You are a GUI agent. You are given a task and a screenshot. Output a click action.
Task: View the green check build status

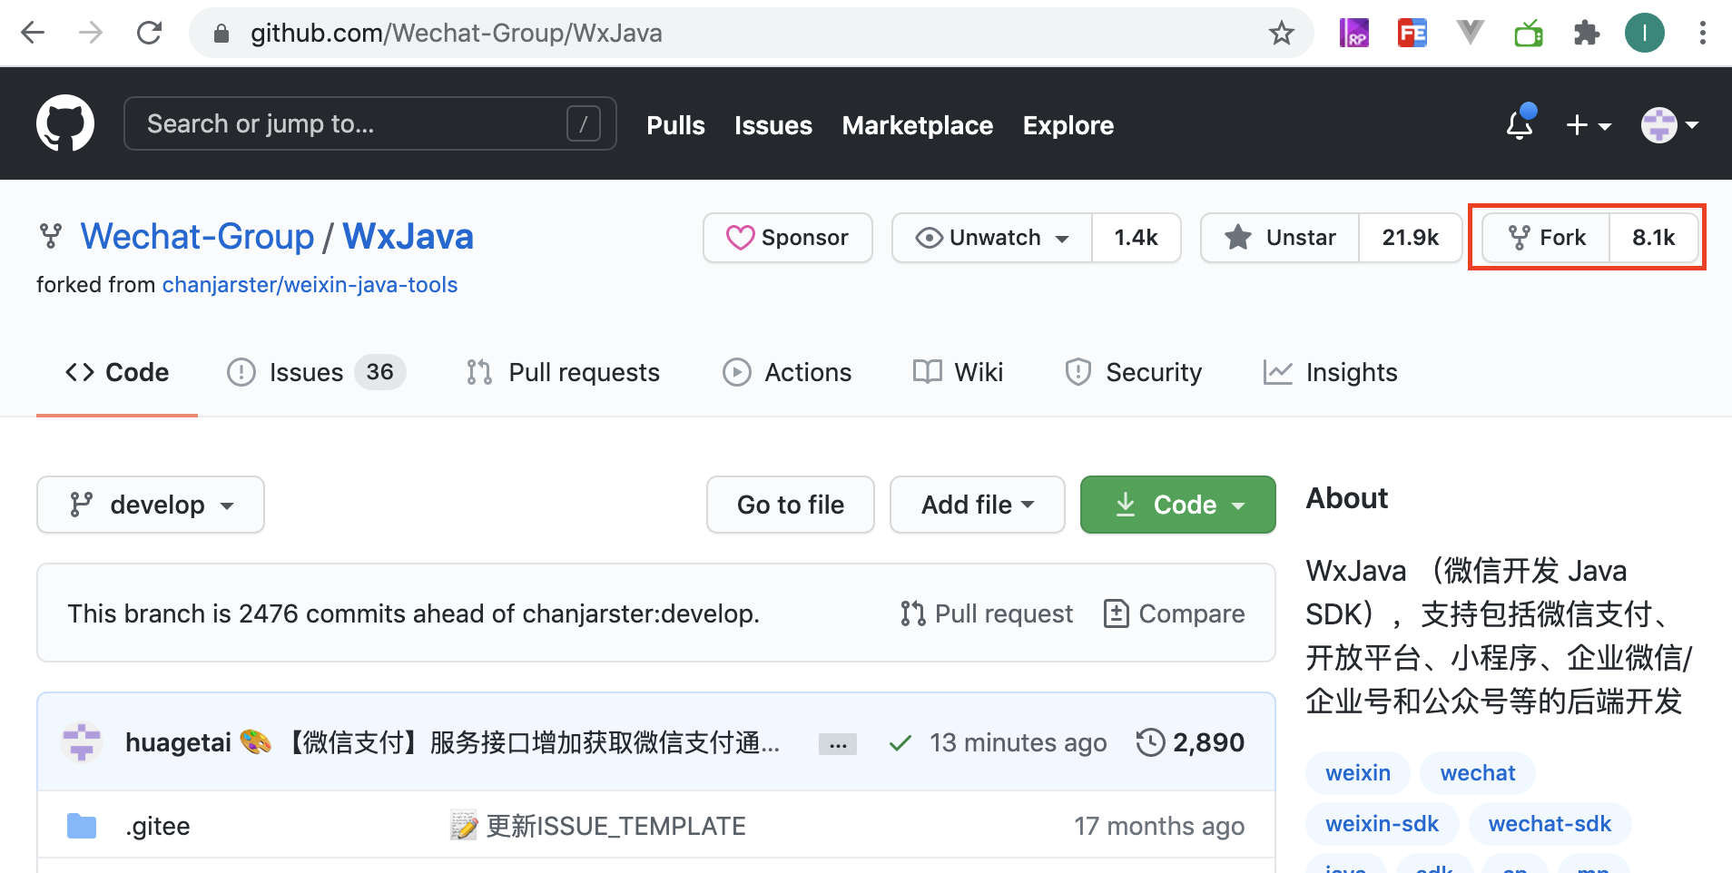(900, 743)
